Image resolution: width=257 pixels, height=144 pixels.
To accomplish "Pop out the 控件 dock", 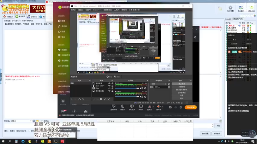I will (x=191, y=81).
